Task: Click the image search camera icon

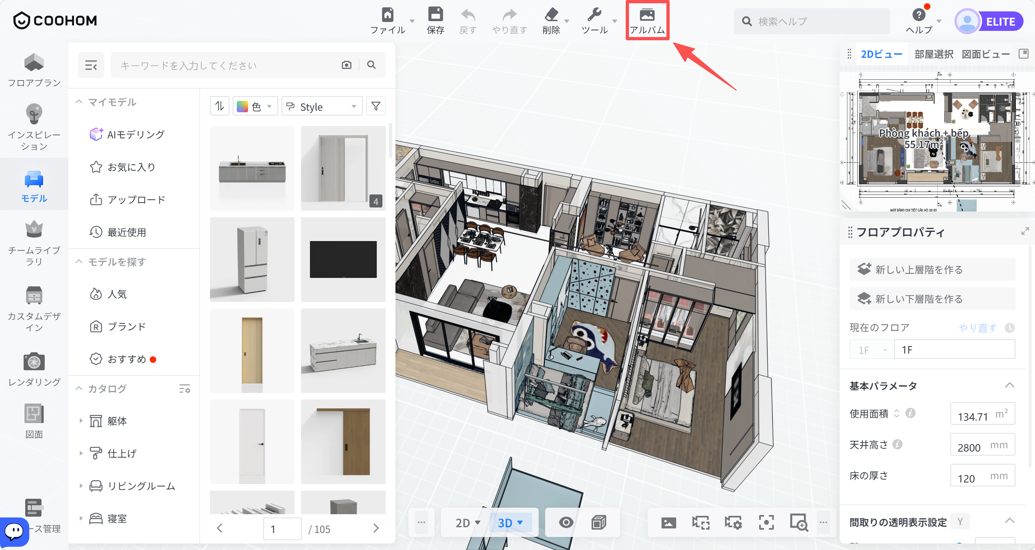Action: pyautogui.click(x=347, y=65)
